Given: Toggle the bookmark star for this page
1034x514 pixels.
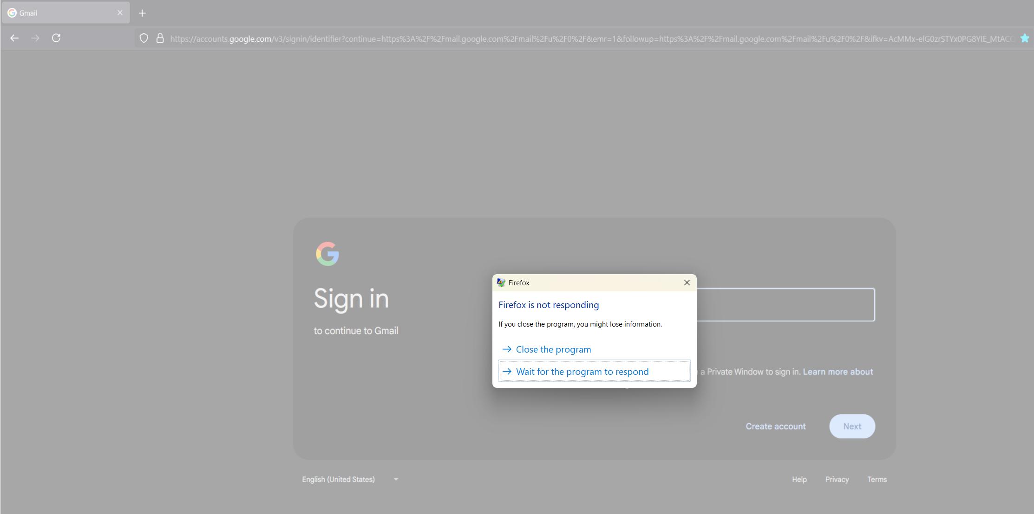Looking at the screenshot, I should coord(1024,38).
